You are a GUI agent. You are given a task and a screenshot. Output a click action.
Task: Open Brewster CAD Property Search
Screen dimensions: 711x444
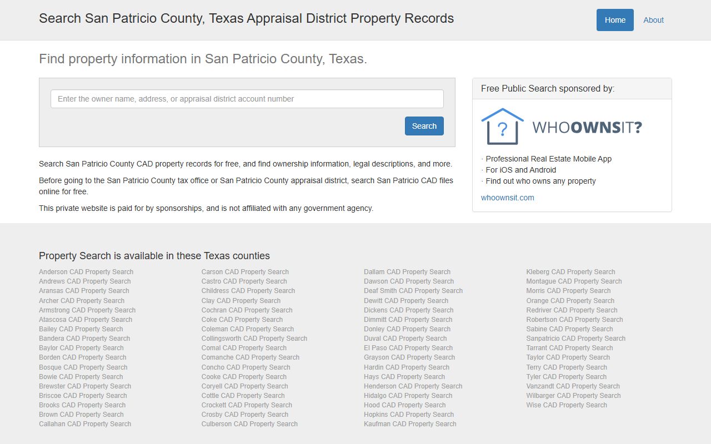[x=85, y=386]
